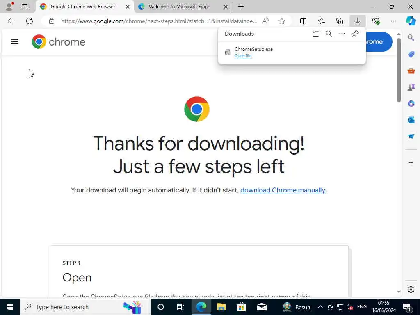This screenshot has height=315, width=420.
Task: Click the address bar URL
Action: pos(159,21)
